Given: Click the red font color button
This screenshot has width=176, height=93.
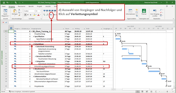Looking at the screenshot, I should pyautogui.click(x=38, y=15).
